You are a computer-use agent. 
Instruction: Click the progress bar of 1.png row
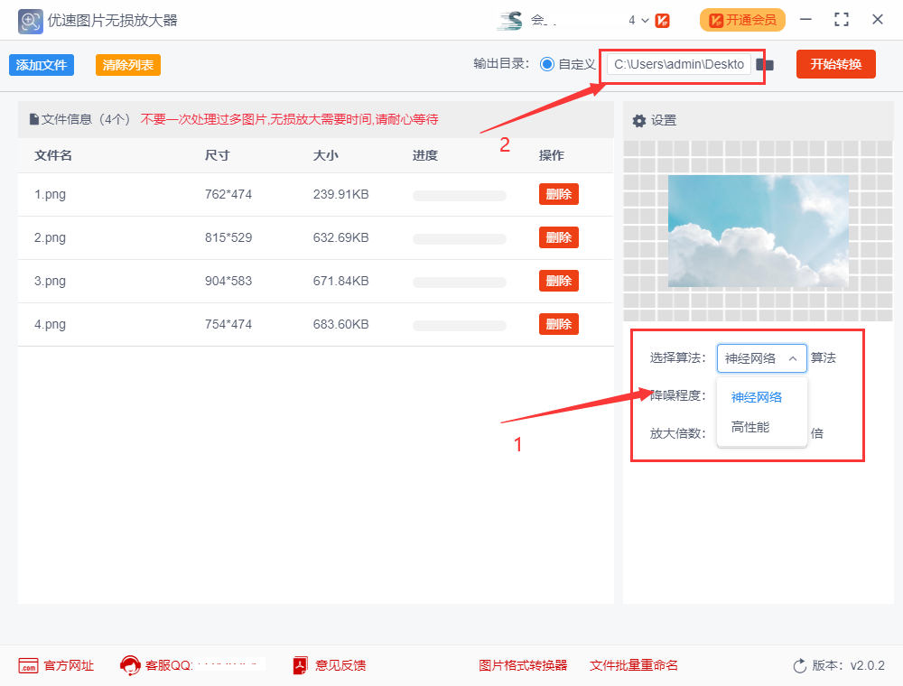[x=459, y=194]
